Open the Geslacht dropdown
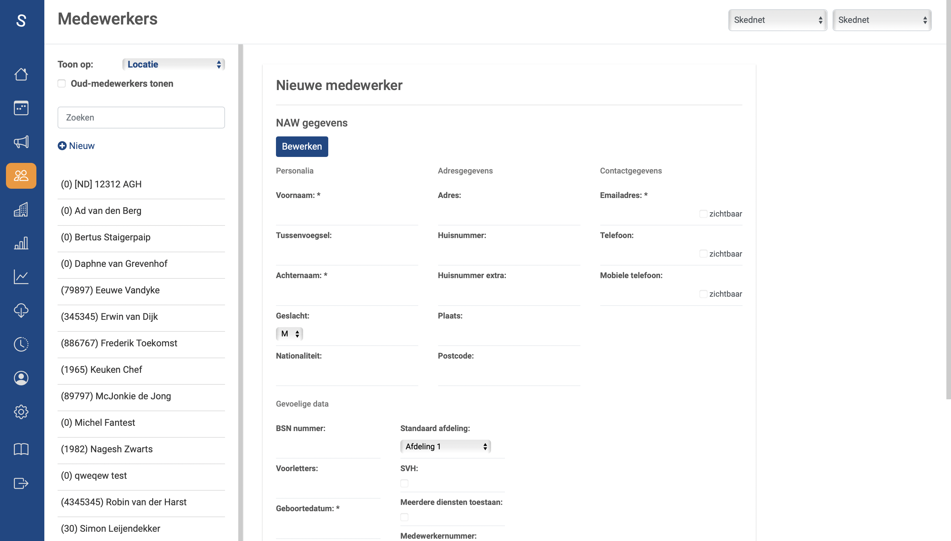 pos(289,334)
